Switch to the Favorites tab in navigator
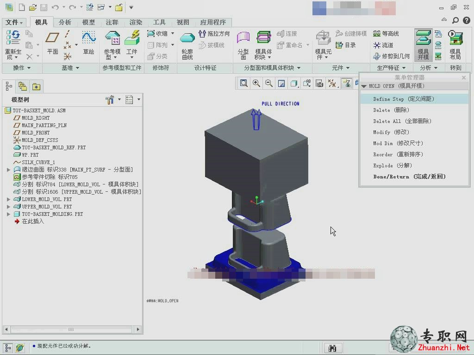The width and height of the screenshot is (474, 355). [x=36, y=86]
